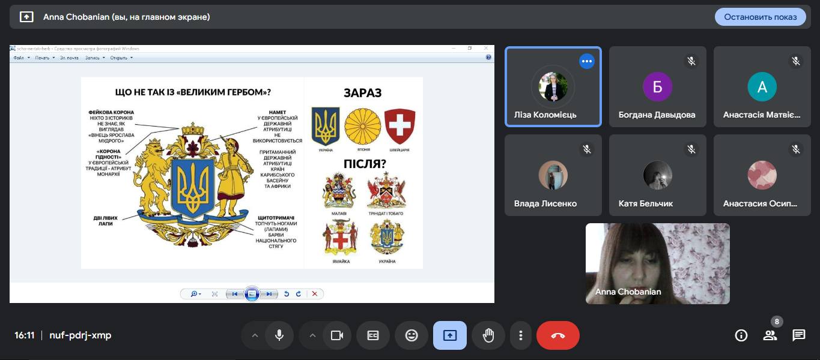Viewport: 820px width, 360px height.
Task: Select Катя Бельчик participant tile
Action: (x=657, y=175)
